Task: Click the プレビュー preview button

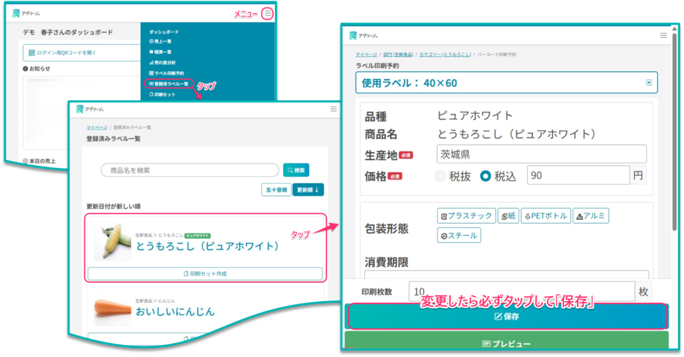Action: coord(506,344)
